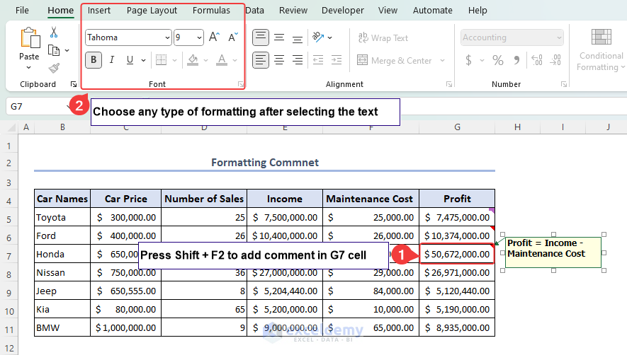Click Increase Indent

point(337,60)
